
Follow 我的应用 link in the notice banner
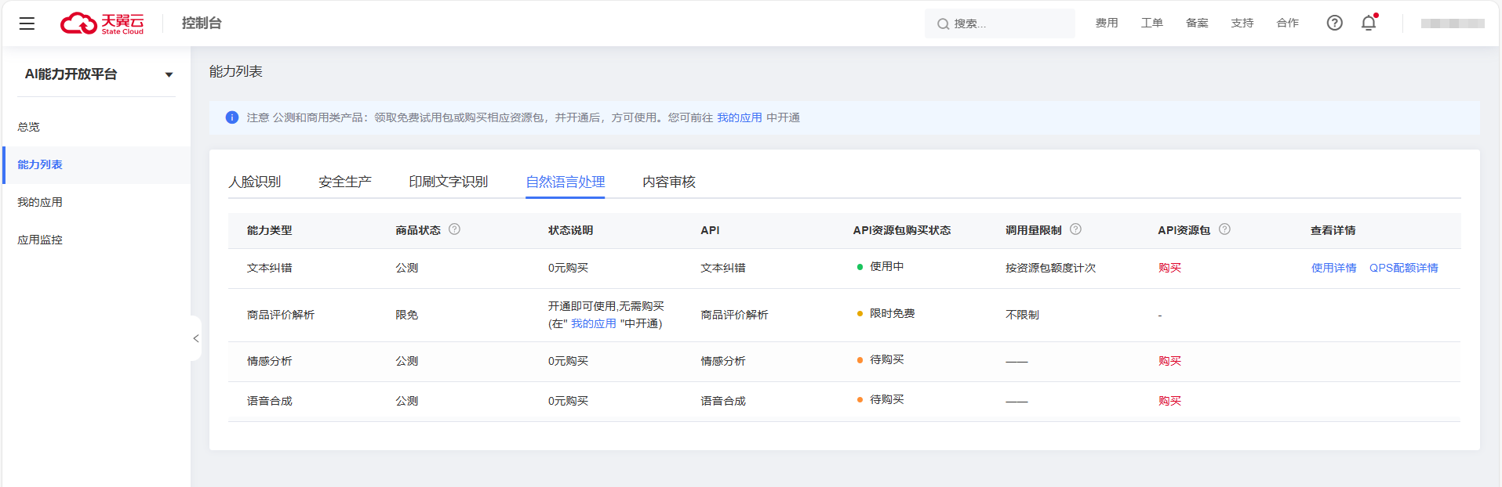coord(740,117)
